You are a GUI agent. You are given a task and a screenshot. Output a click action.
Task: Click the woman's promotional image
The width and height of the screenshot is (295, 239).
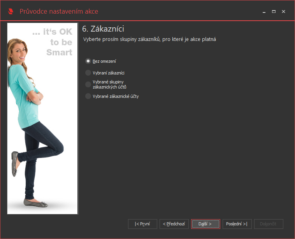[x=42, y=119]
